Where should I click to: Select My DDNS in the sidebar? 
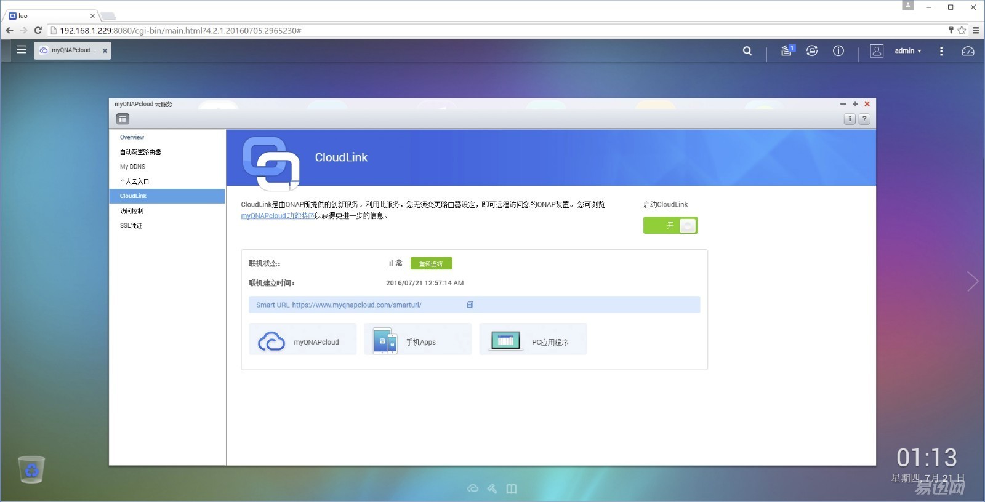pos(132,167)
